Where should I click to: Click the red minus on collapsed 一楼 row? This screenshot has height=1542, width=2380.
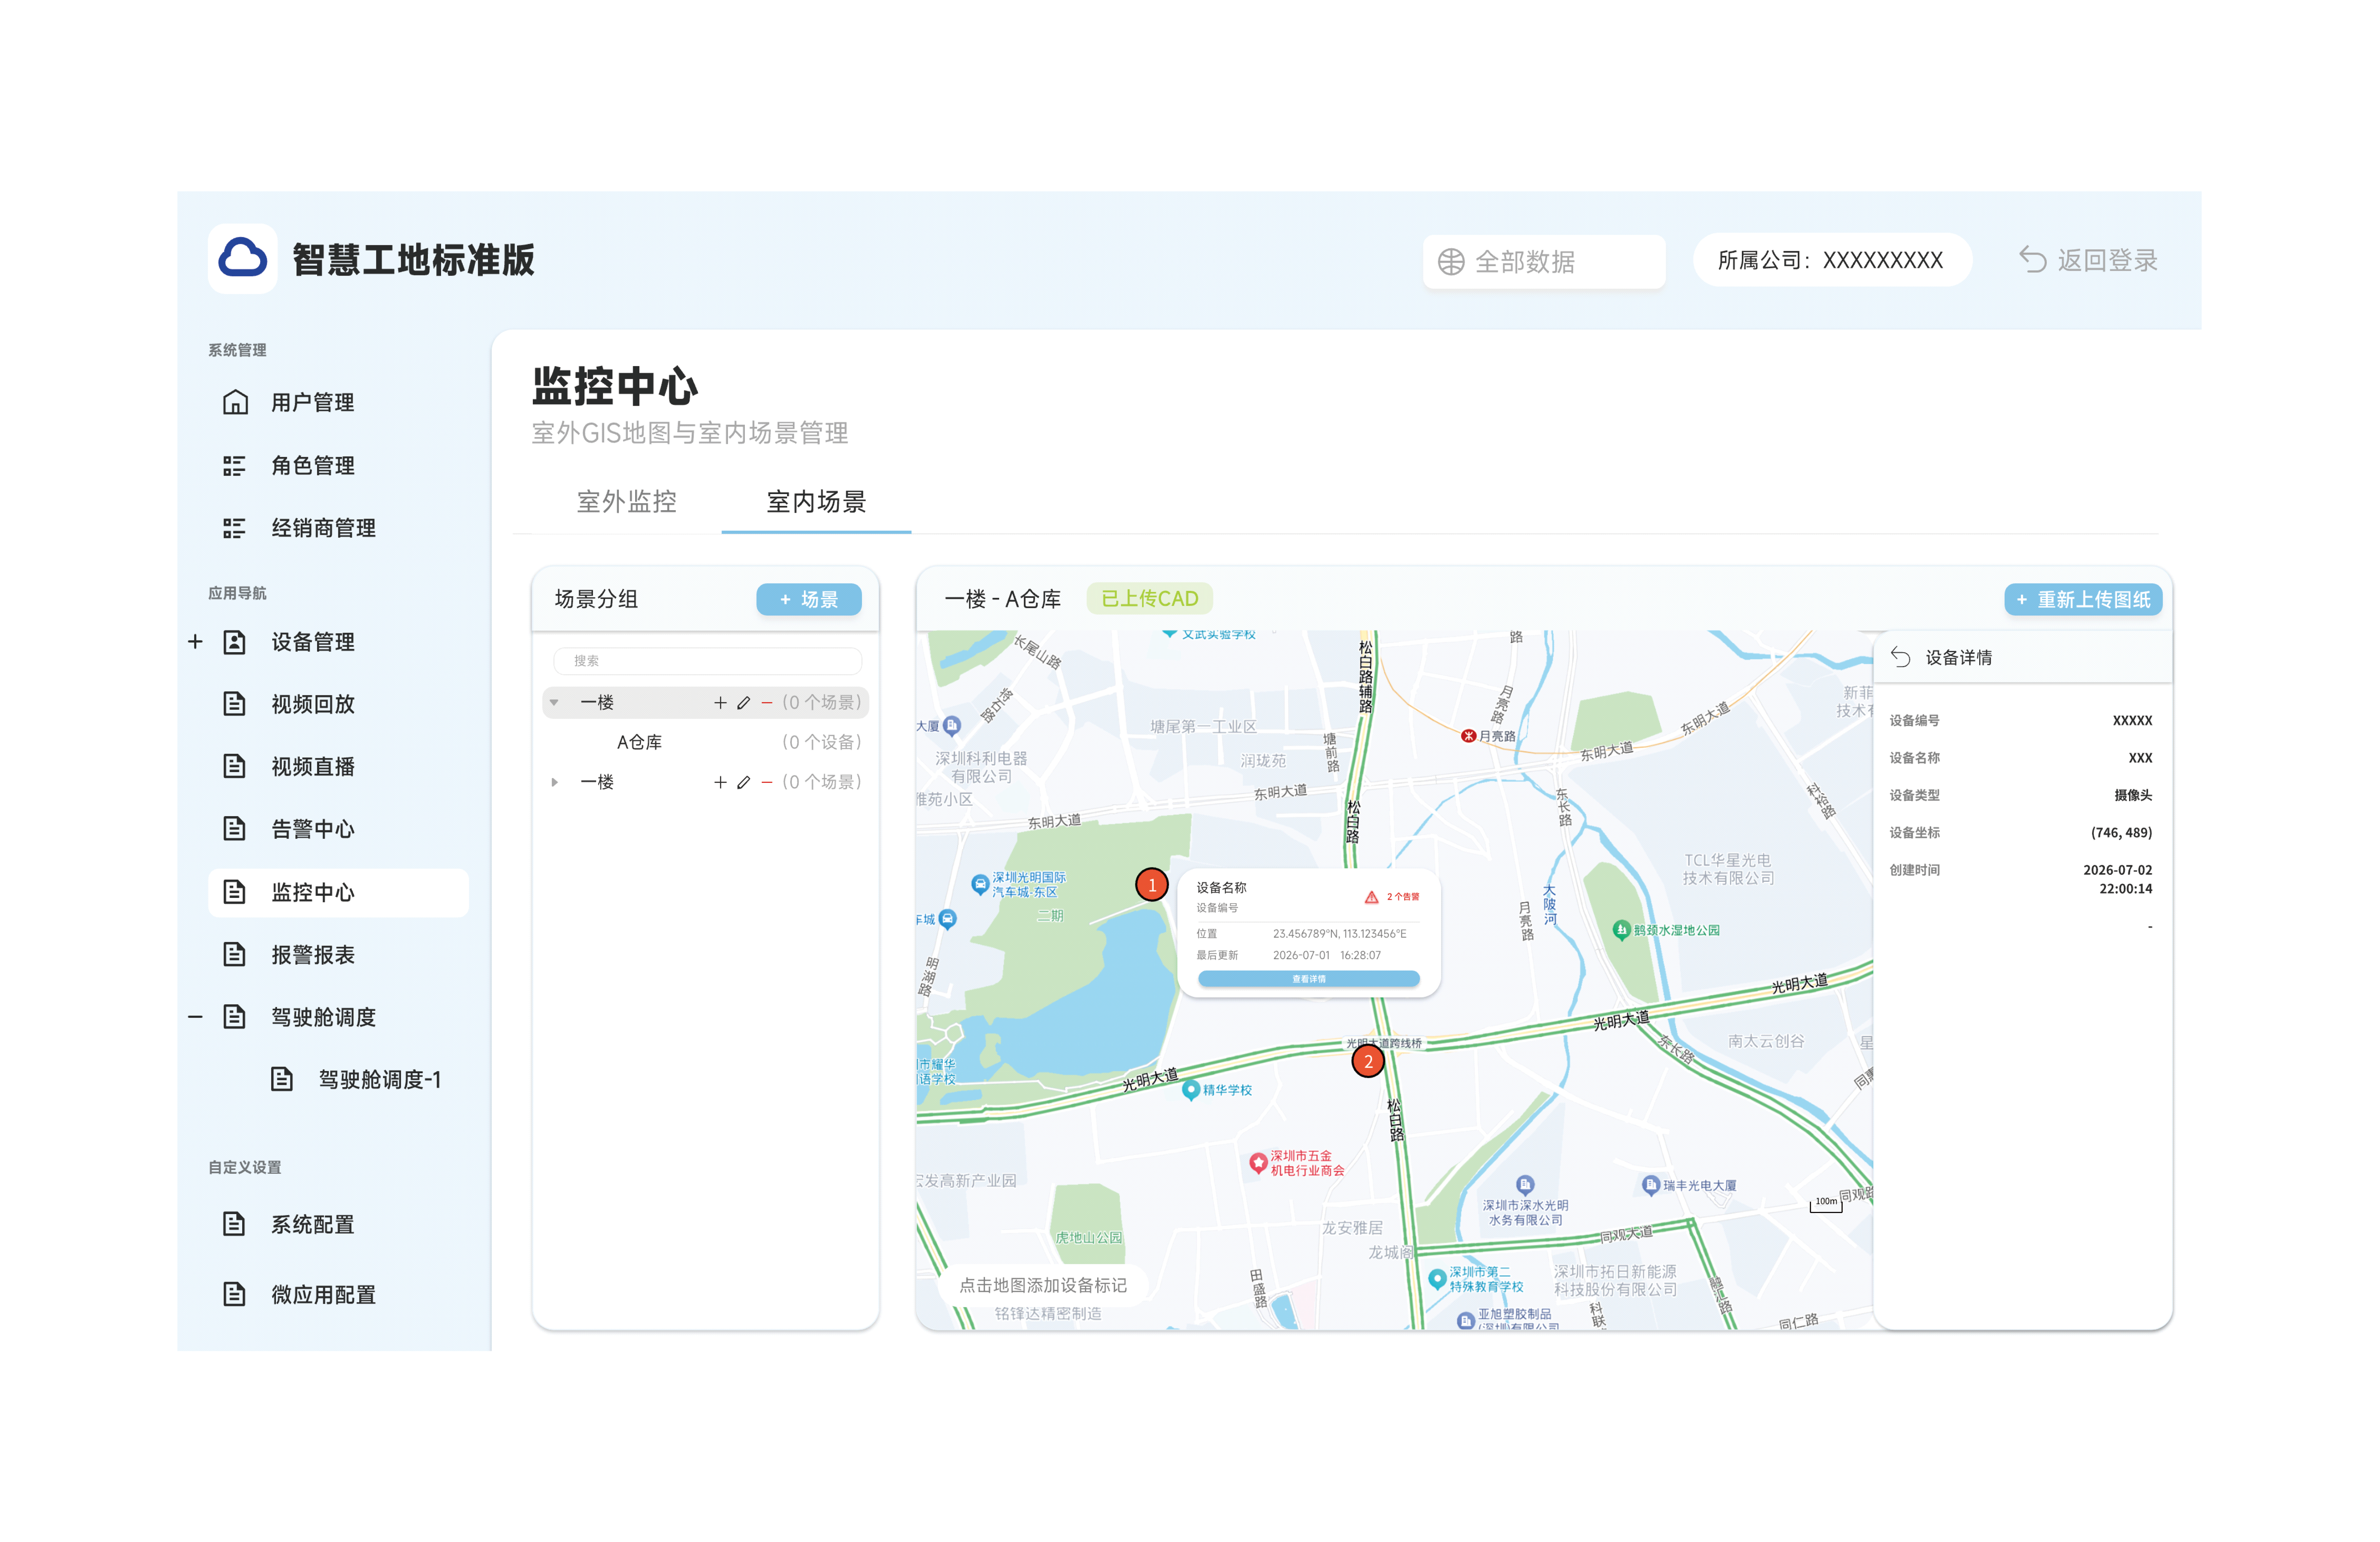point(766,782)
